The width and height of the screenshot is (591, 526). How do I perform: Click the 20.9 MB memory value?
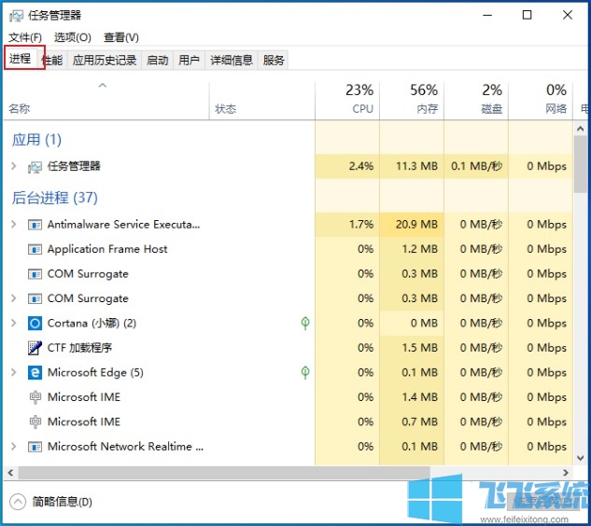(416, 225)
